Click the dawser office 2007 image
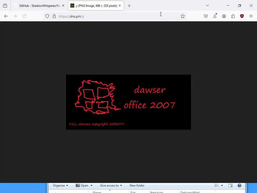Viewport: 257px width, 193px height. (128, 102)
